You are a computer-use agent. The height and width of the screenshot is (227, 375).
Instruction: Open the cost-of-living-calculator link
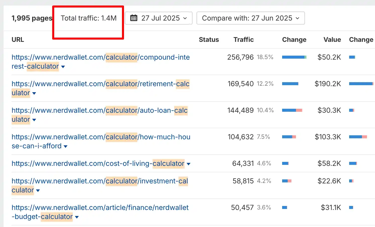click(98, 163)
